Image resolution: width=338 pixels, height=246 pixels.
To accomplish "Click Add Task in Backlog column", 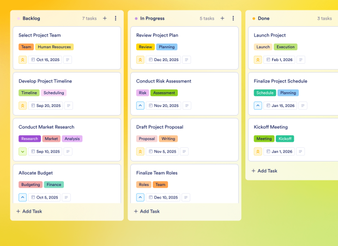I will click(29, 211).
